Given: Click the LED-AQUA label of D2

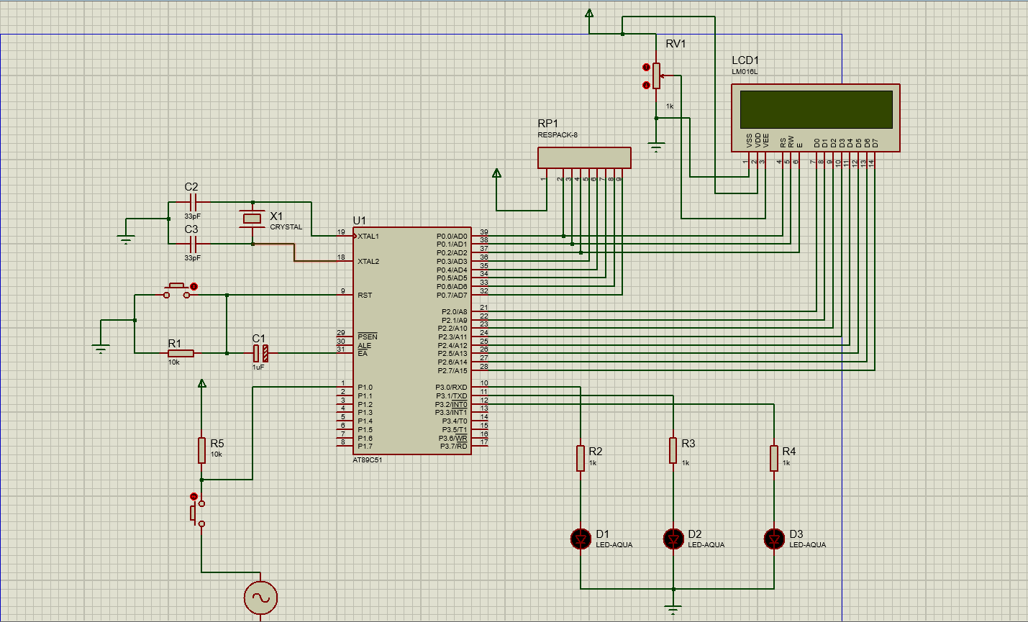Looking at the screenshot, I should click(706, 545).
